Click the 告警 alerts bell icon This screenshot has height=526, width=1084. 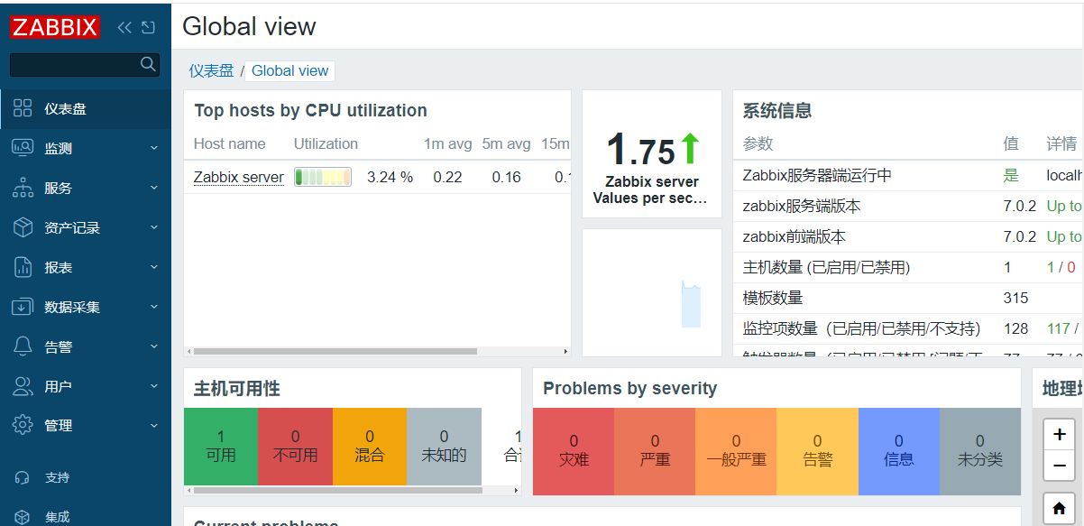point(23,346)
